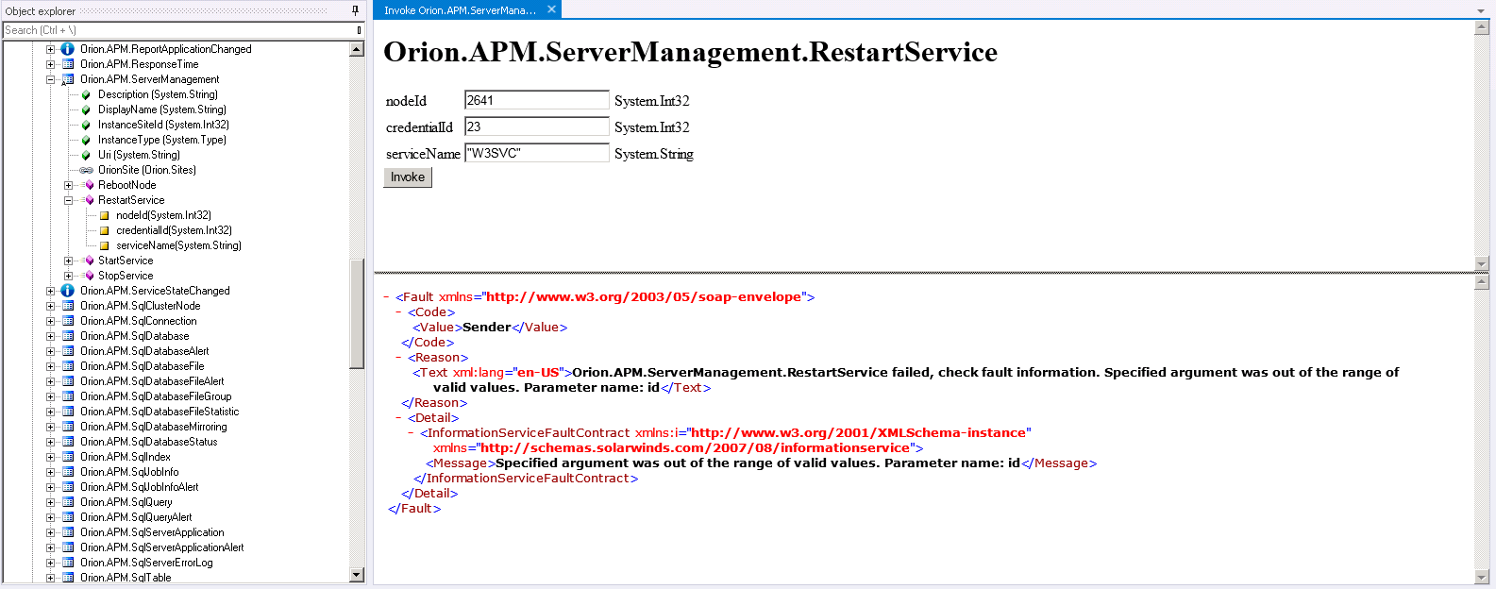Screen dimensions: 1496x589
Task: Select the Orion.APM.SqlDatabaseMirroring tree item
Action: pyautogui.click(x=154, y=427)
